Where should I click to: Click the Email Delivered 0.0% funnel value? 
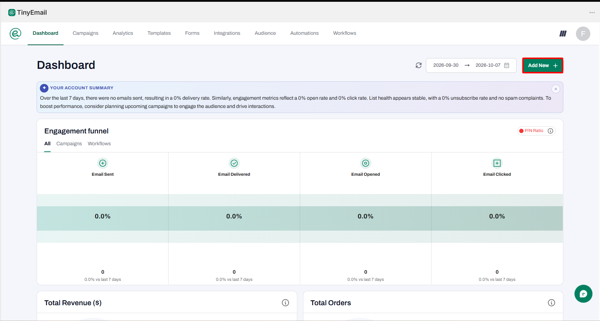(234, 216)
